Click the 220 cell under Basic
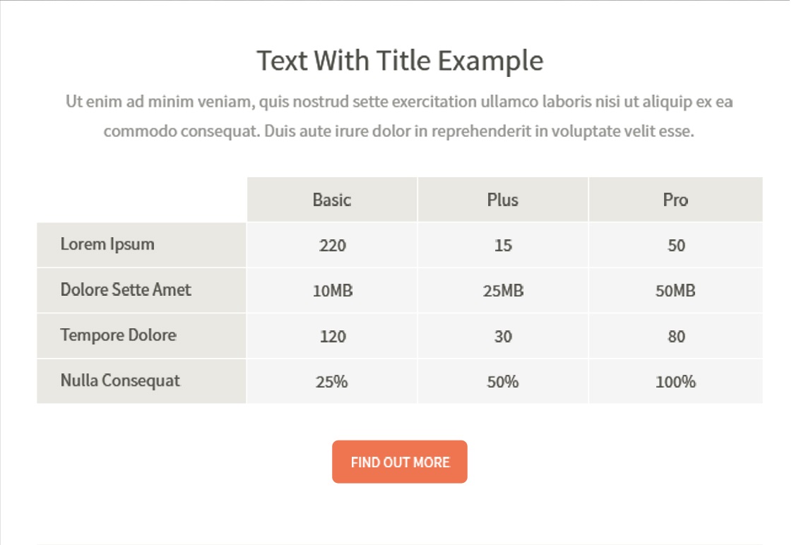The width and height of the screenshot is (806, 545). pyautogui.click(x=332, y=246)
